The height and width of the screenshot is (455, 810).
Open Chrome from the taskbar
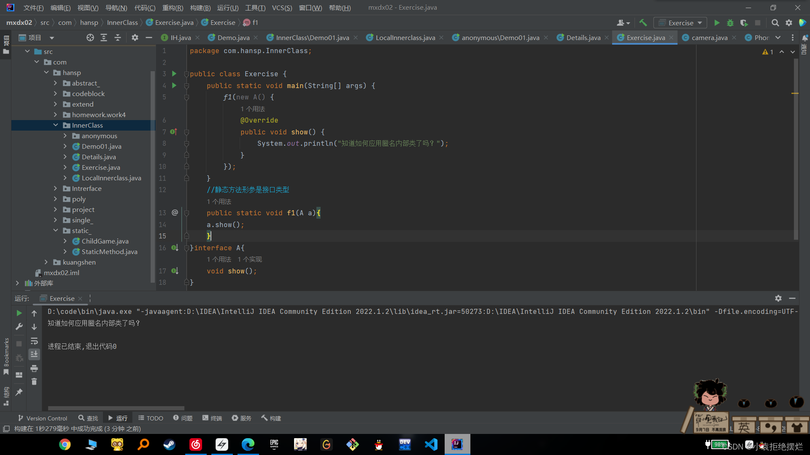[65, 444]
